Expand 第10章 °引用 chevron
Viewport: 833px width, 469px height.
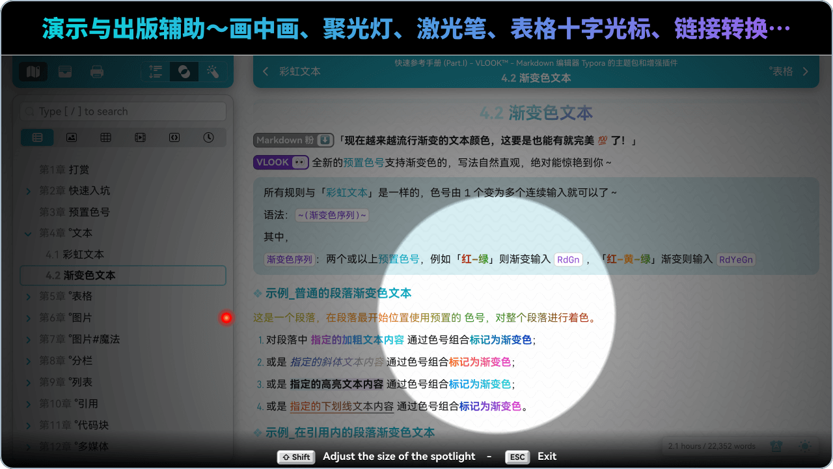[28, 404]
